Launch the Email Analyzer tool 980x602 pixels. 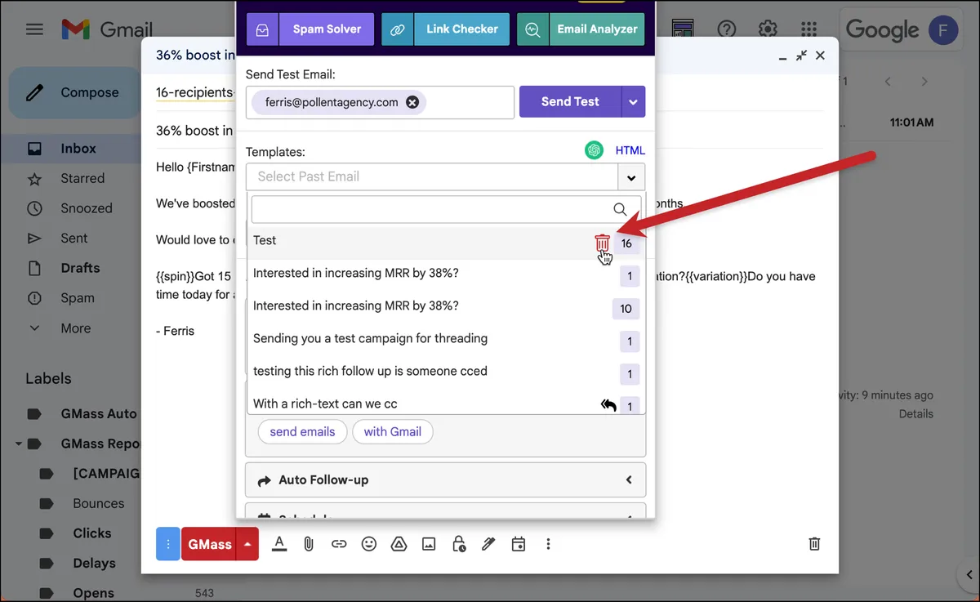pos(581,29)
